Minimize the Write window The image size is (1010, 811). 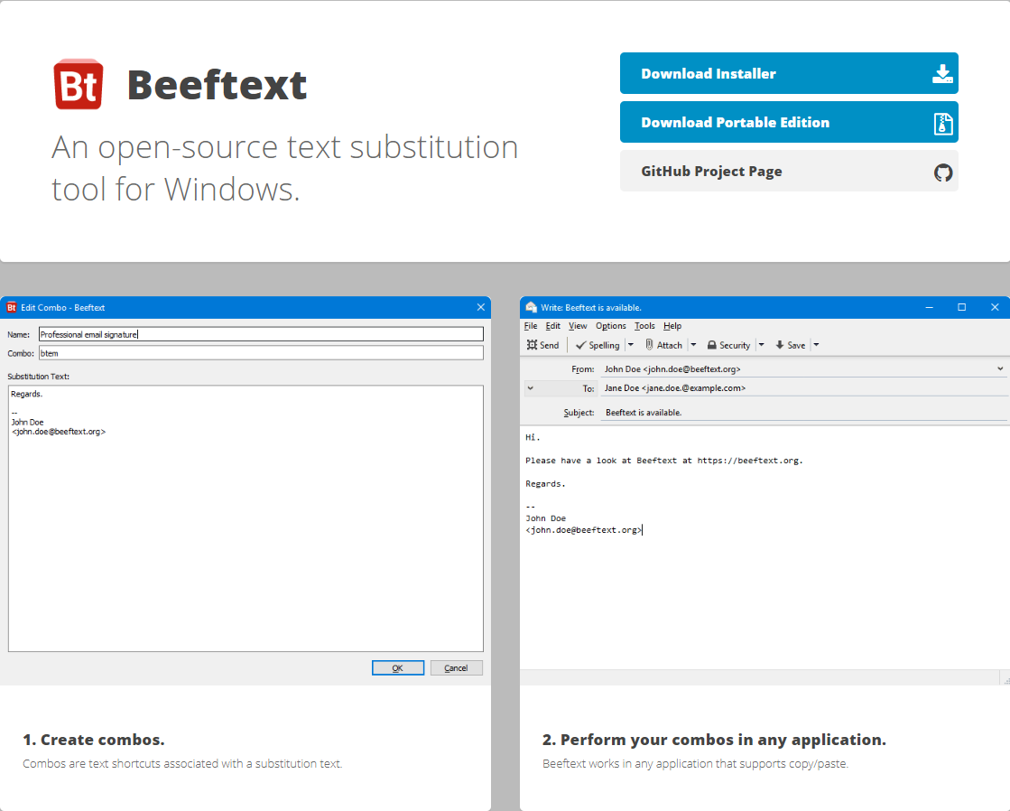click(x=930, y=307)
